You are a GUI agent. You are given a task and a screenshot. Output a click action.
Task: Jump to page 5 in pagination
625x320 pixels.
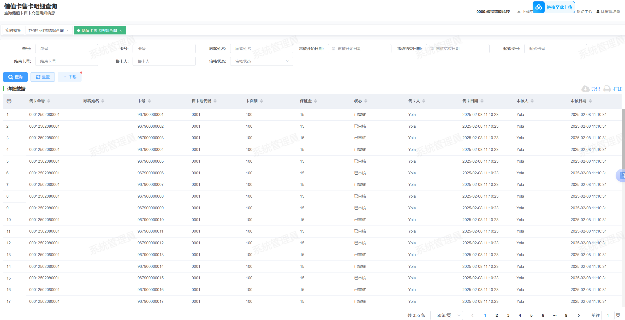pyautogui.click(x=531, y=315)
